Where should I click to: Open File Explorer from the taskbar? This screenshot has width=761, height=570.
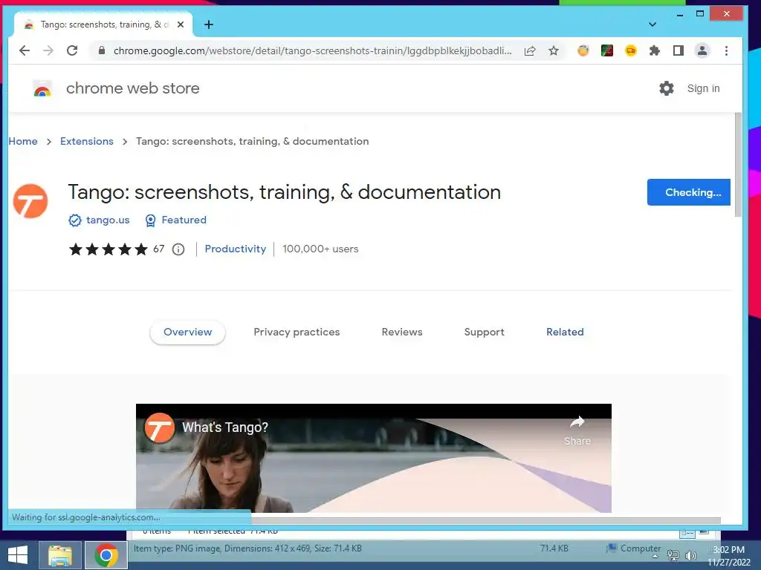tap(59, 555)
